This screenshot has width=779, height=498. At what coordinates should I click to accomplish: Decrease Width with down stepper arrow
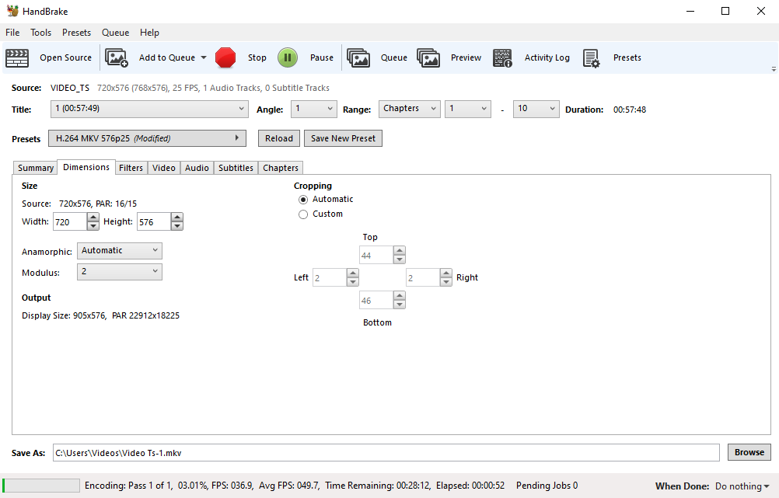(93, 226)
